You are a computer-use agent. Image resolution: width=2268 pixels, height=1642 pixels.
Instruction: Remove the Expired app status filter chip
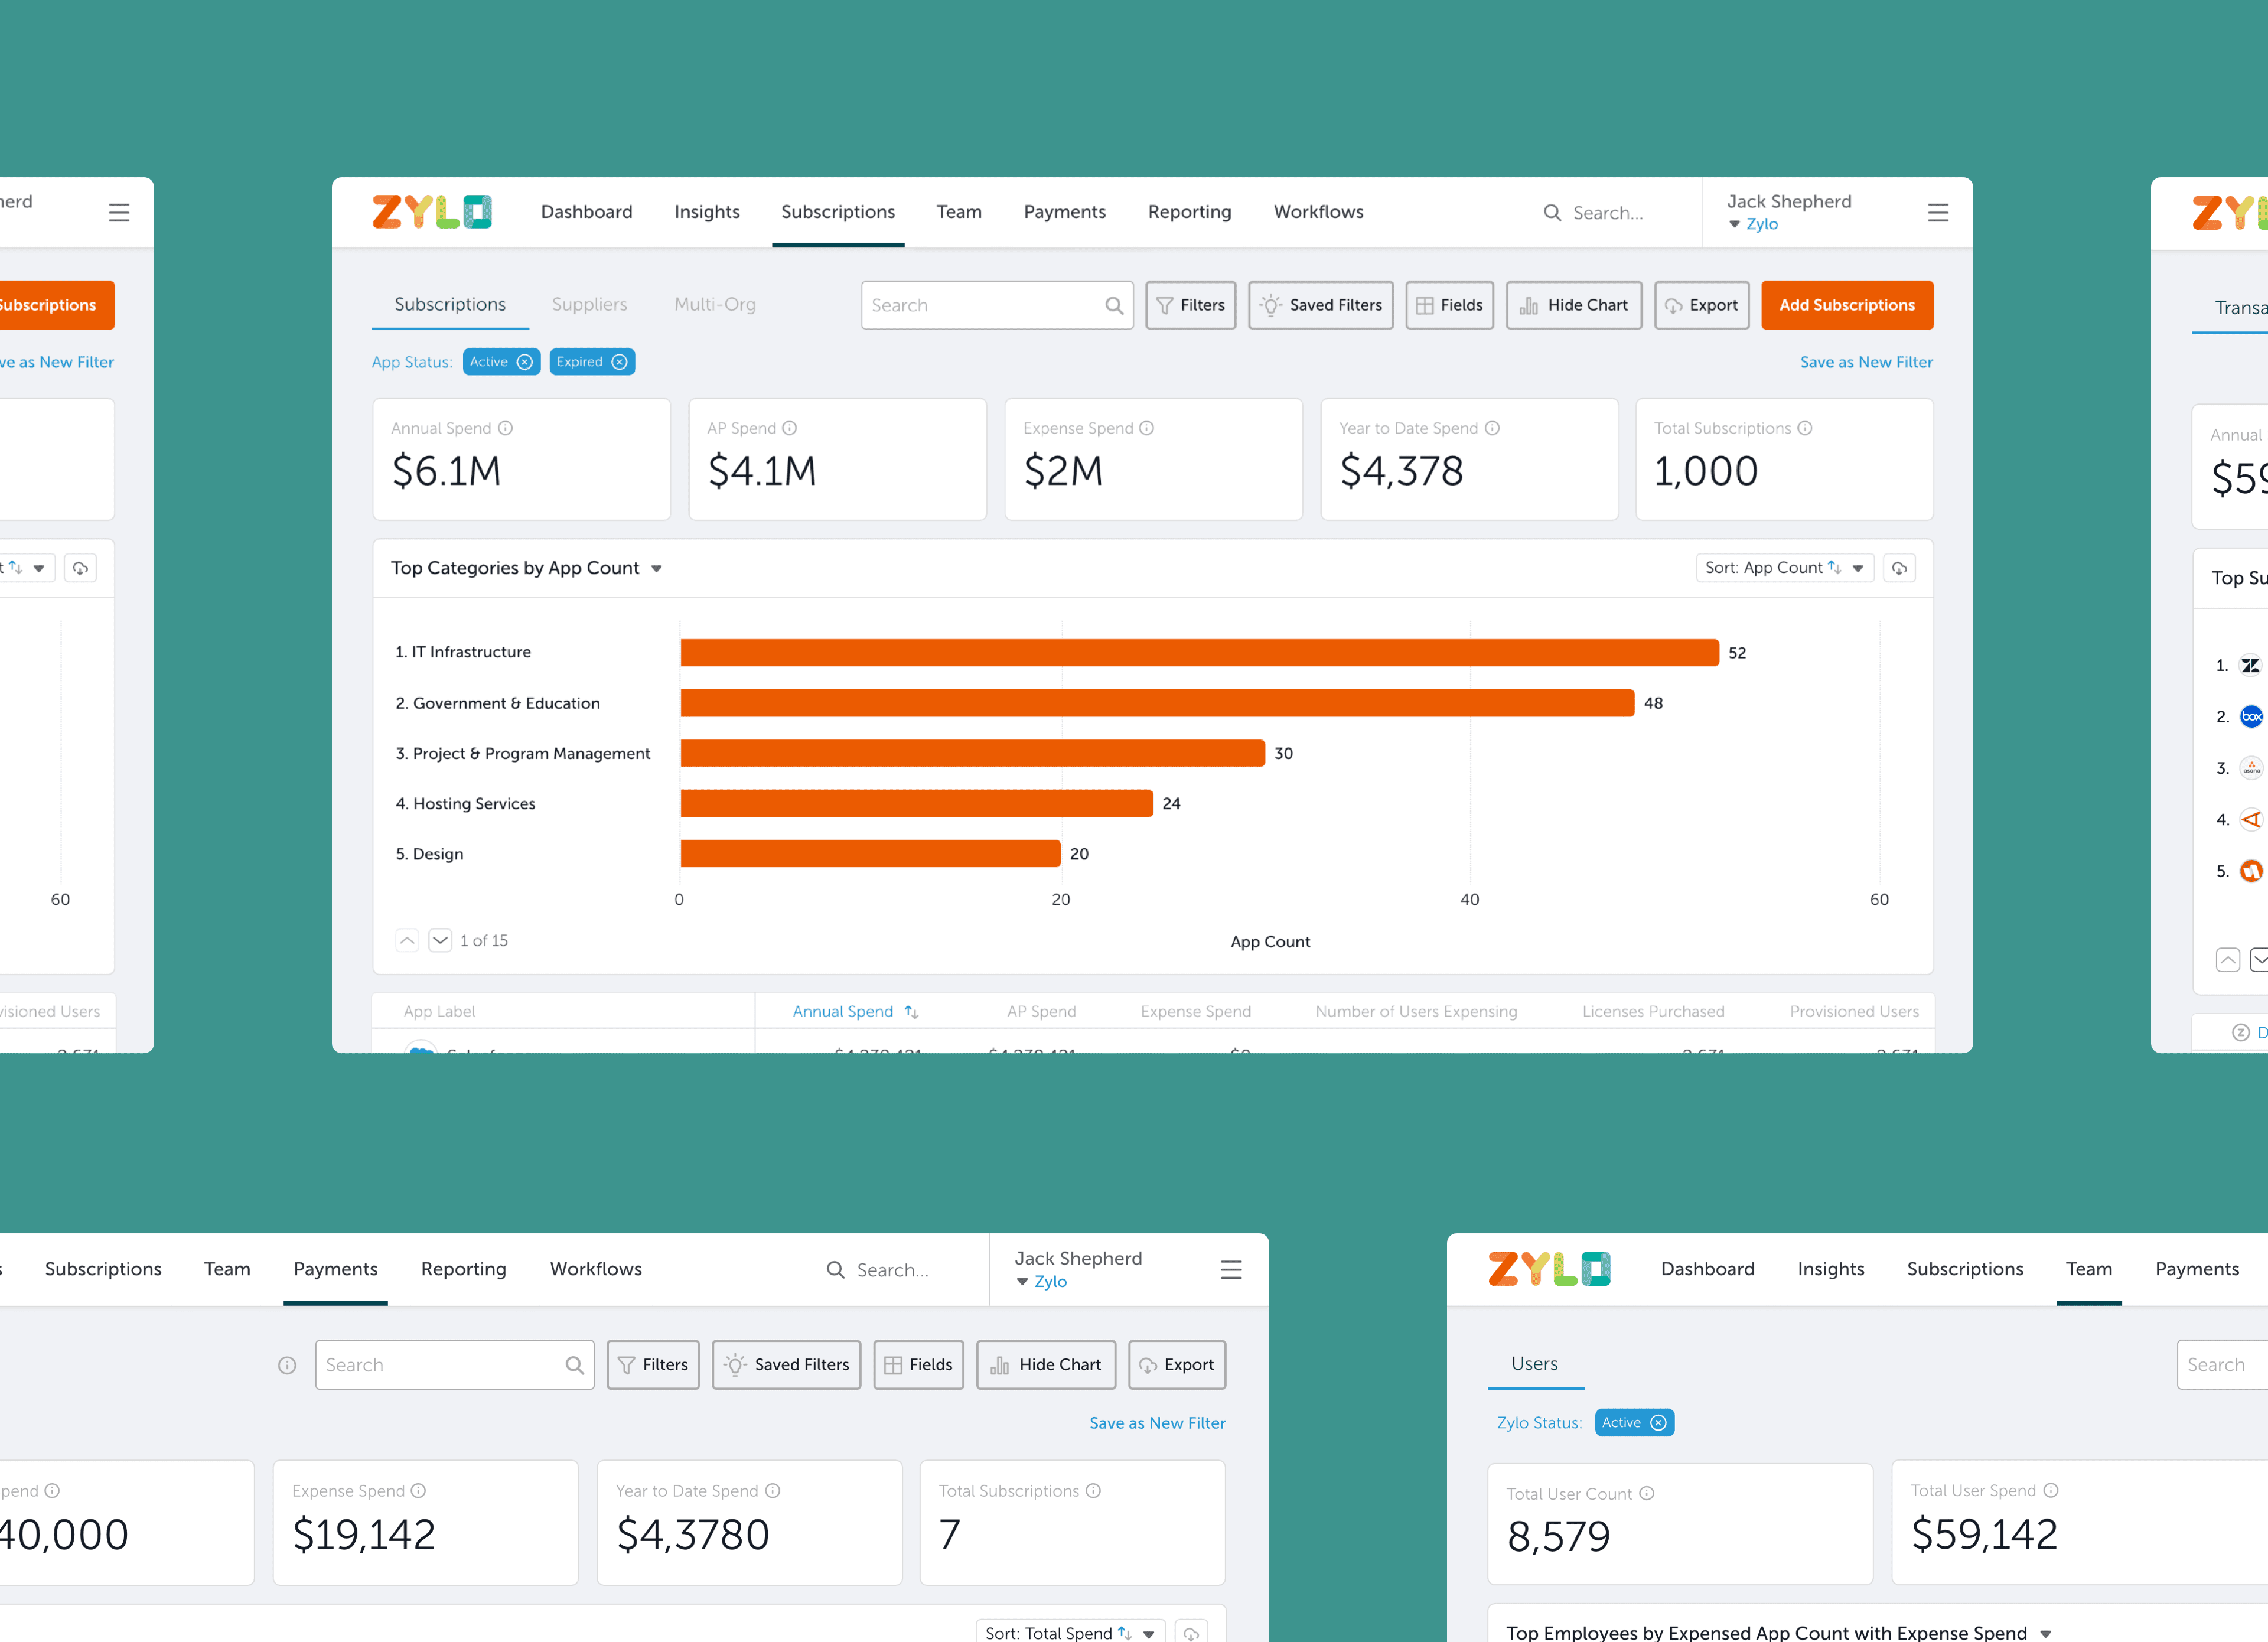tap(620, 362)
